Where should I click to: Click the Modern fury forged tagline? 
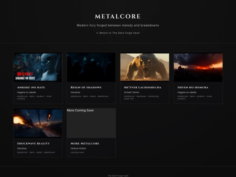pyautogui.click(x=118, y=25)
